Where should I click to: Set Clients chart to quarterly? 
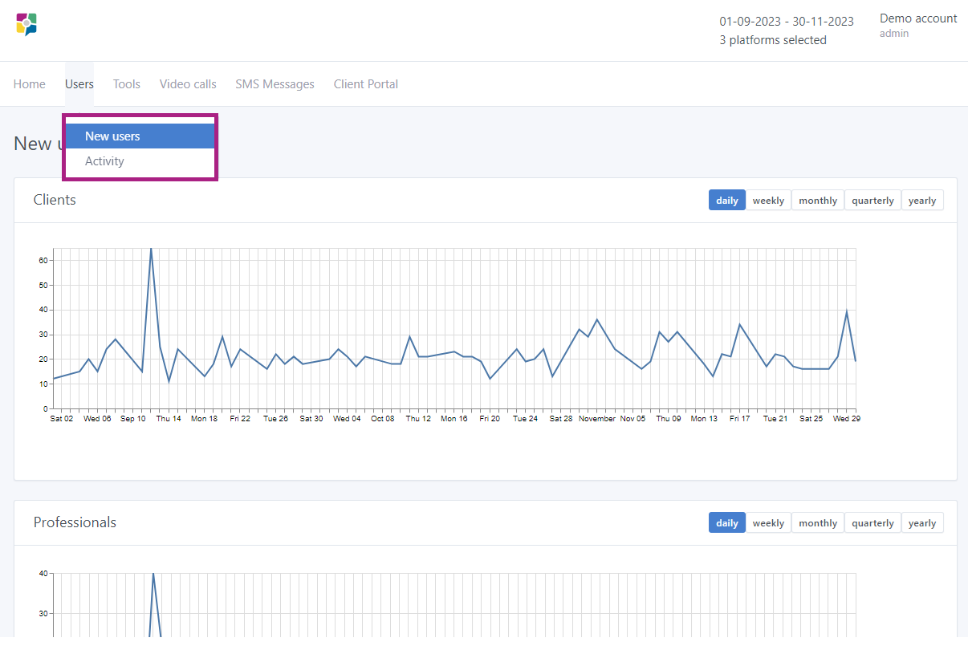(x=872, y=201)
